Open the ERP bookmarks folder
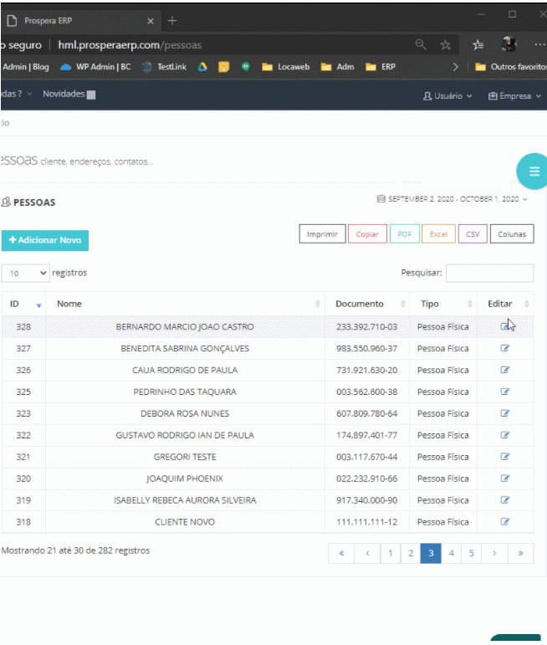The width and height of the screenshot is (547, 645). (x=381, y=67)
